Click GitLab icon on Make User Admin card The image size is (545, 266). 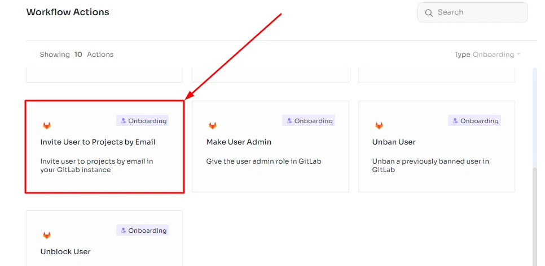tap(213, 125)
